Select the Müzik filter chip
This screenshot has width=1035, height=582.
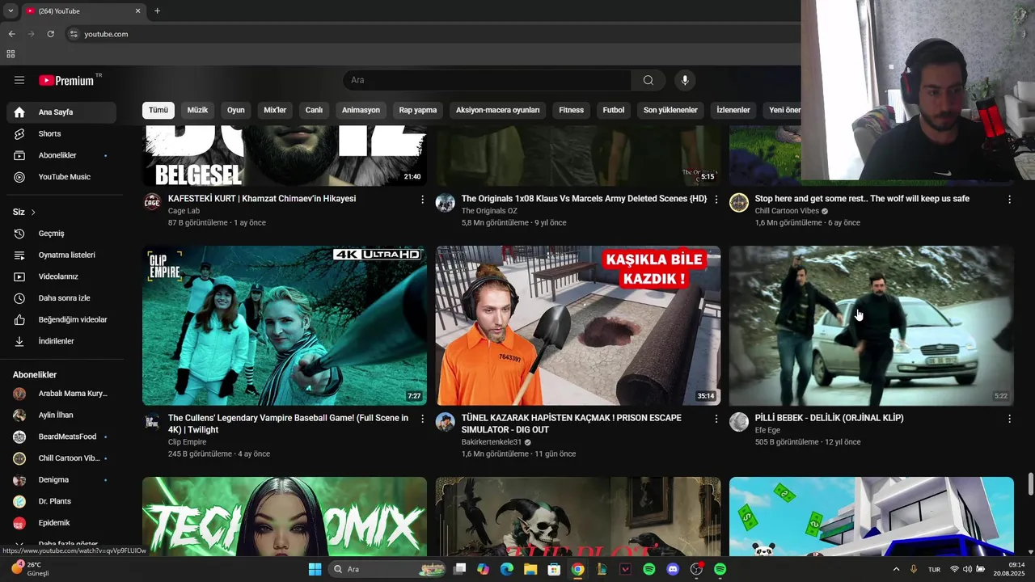pyautogui.click(x=197, y=110)
